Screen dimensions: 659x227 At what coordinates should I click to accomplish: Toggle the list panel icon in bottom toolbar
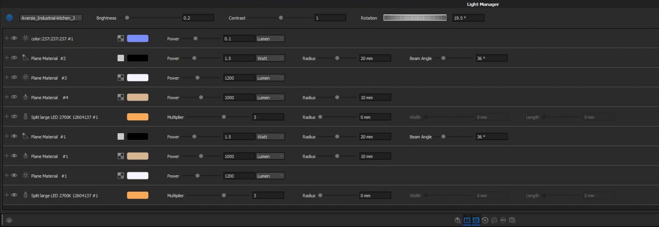coord(476,220)
